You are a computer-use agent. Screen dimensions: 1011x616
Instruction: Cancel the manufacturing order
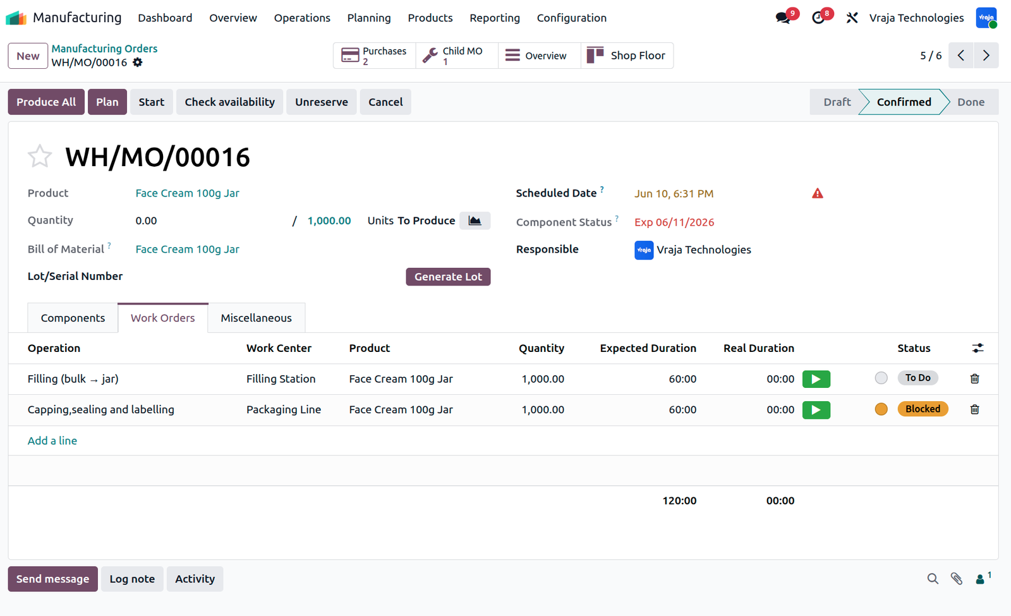tap(385, 102)
